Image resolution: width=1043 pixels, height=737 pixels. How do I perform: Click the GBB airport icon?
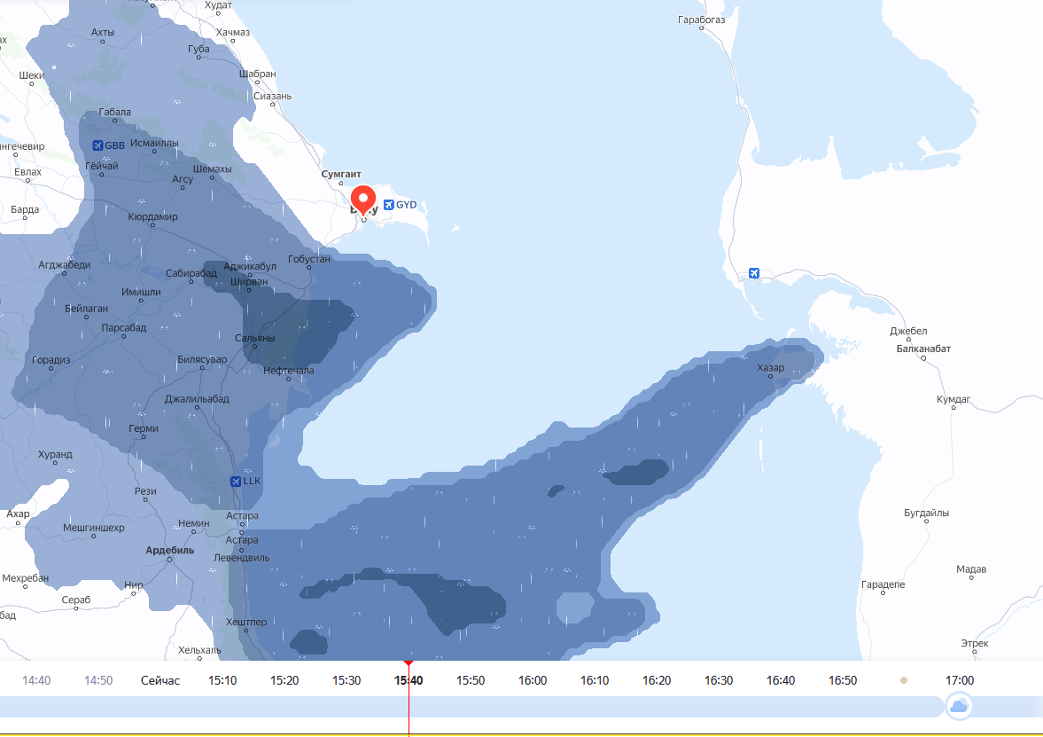(x=97, y=145)
